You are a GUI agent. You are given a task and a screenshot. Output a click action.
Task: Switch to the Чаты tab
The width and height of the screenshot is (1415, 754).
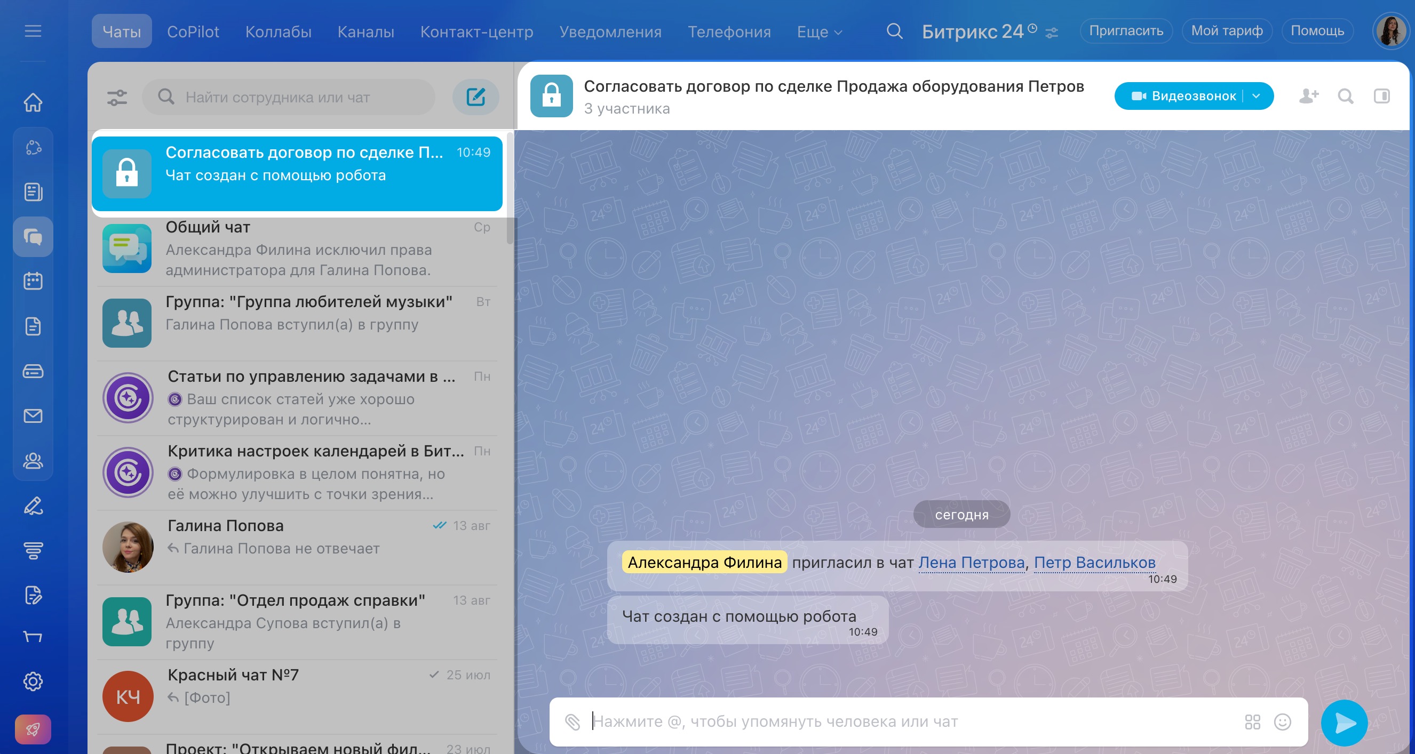(x=122, y=31)
